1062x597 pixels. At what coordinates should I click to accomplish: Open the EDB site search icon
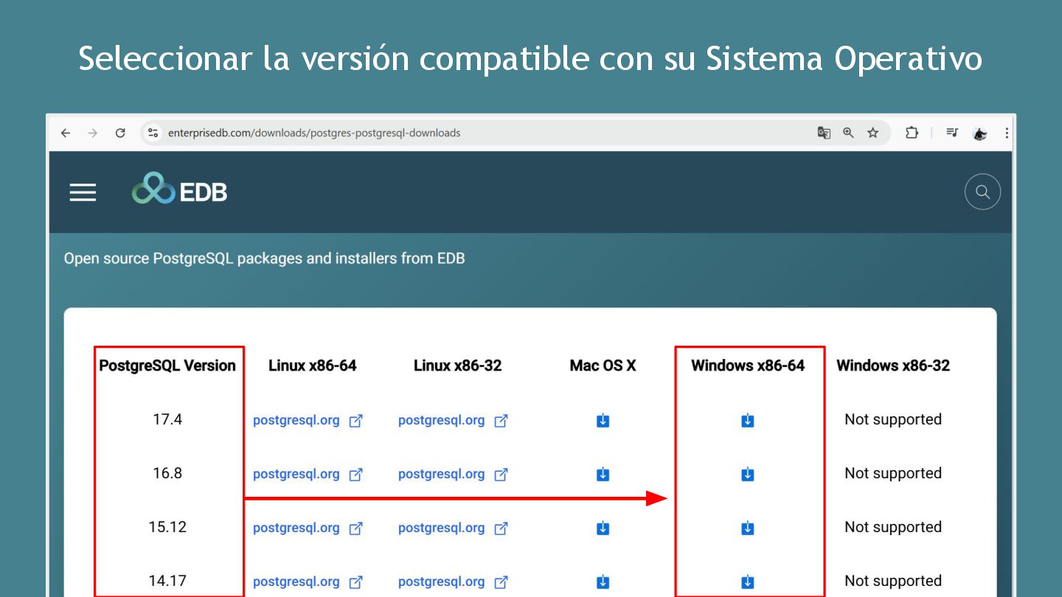click(982, 192)
